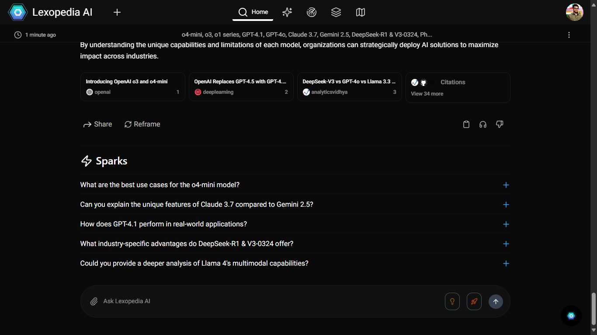597x335 pixels.
Task: Click the Lexopedia AI brand name
Action: click(x=62, y=12)
